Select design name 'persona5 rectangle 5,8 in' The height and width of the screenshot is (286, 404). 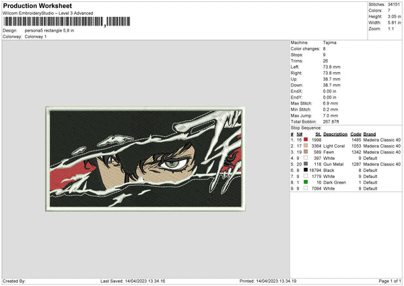coord(49,30)
